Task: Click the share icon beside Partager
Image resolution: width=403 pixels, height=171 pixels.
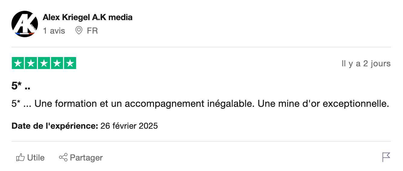Action: [x=63, y=157]
